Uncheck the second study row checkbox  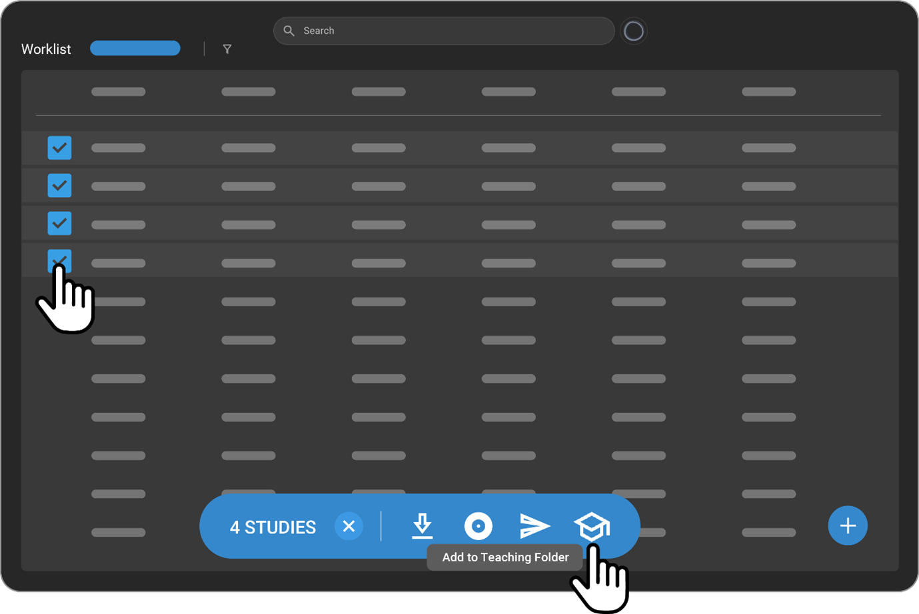pyautogui.click(x=59, y=186)
